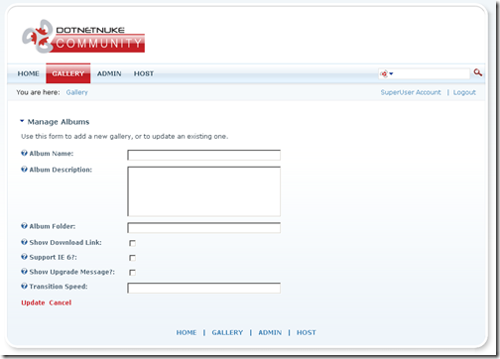Viewport: 500px width, 359px height.
Task: Open the Gallery tab in top navigation
Action: [68, 73]
